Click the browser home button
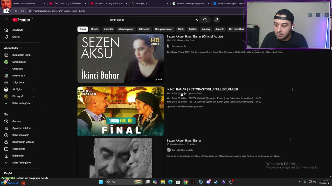This screenshot has width=332, height=186. [22, 11]
